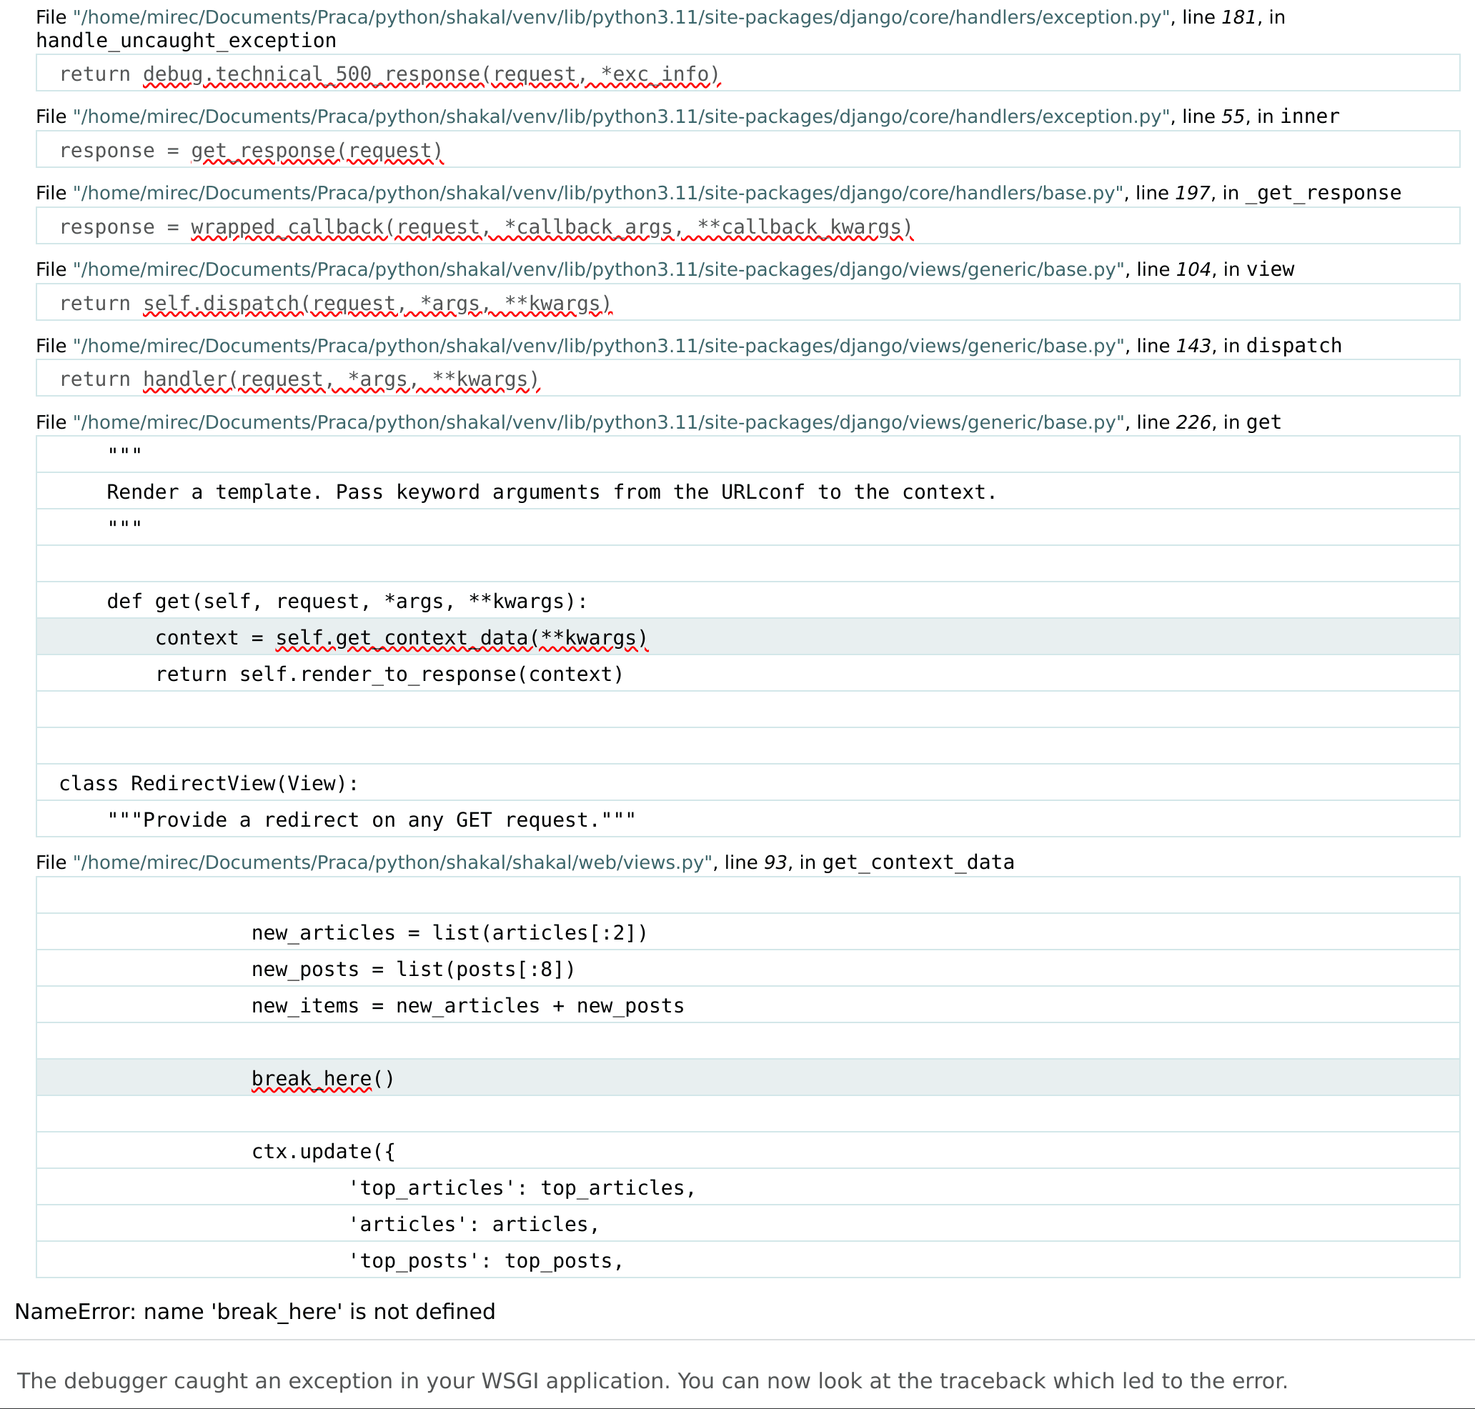Click the generic/base.py path at line 104

click(598, 269)
